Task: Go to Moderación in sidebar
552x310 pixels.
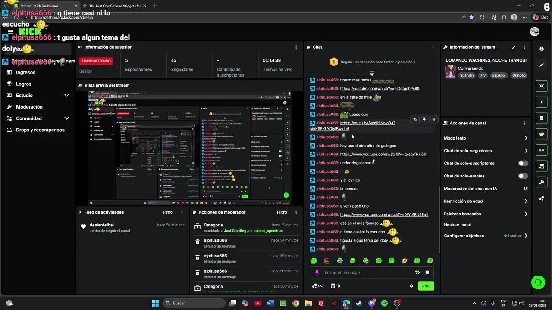Action: click(x=29, y=107)
